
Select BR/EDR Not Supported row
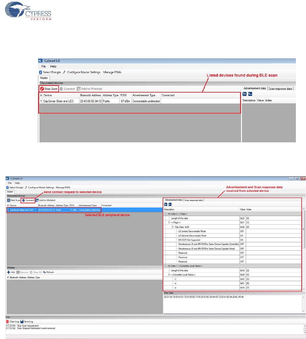(x=233, y=240)
